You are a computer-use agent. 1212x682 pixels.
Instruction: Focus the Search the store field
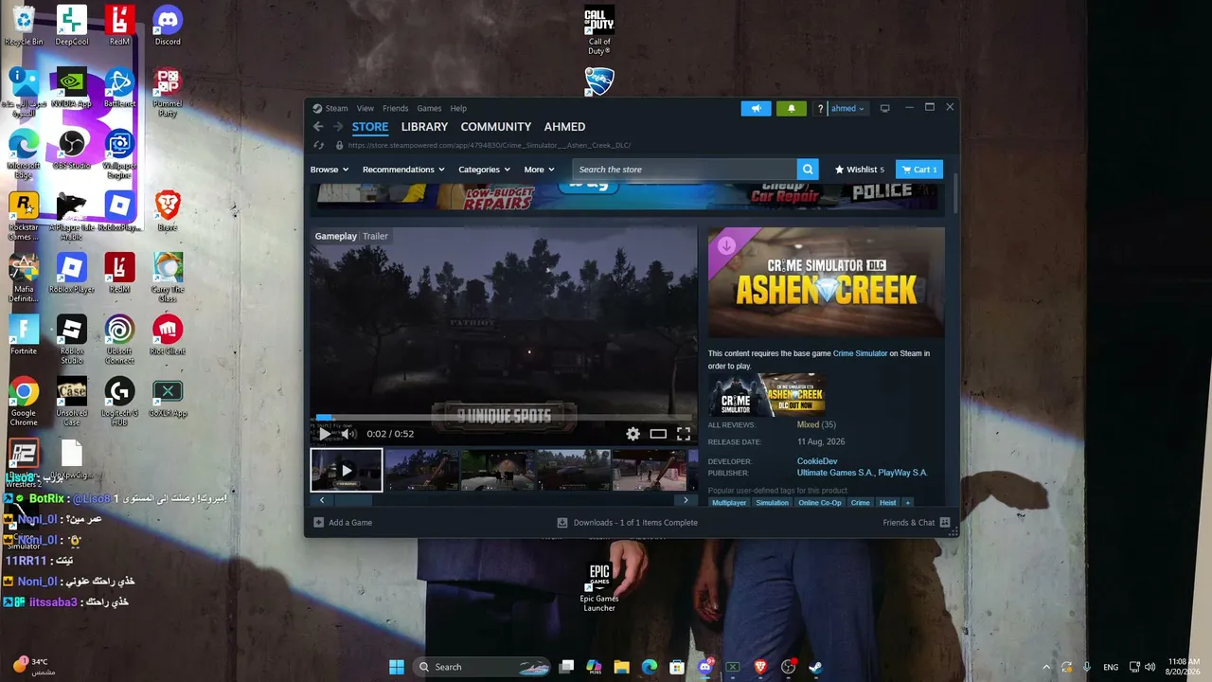point(684,170)
